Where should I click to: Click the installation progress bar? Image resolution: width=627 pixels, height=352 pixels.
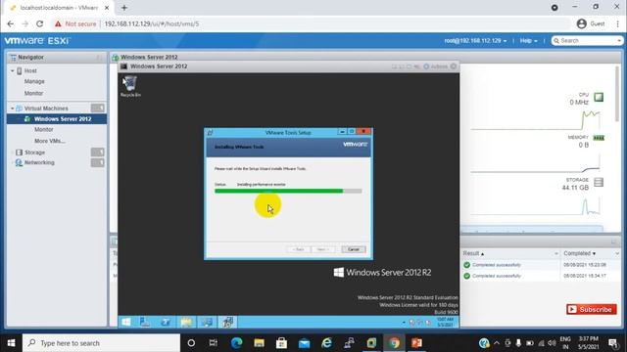[288, 192]
